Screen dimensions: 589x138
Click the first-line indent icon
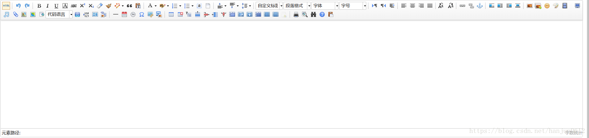point(392,6)
